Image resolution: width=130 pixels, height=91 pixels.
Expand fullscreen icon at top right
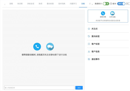[x=129, y=4]
